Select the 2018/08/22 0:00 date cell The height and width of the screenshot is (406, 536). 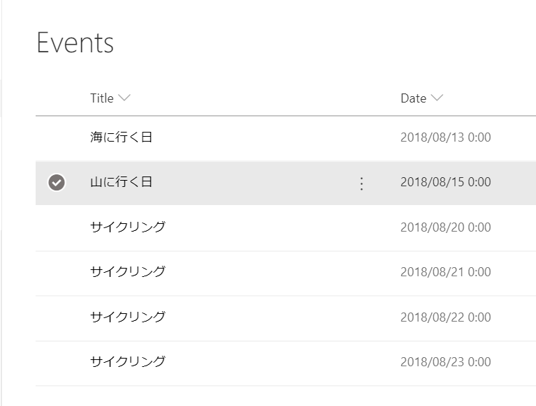click(445, 317)
